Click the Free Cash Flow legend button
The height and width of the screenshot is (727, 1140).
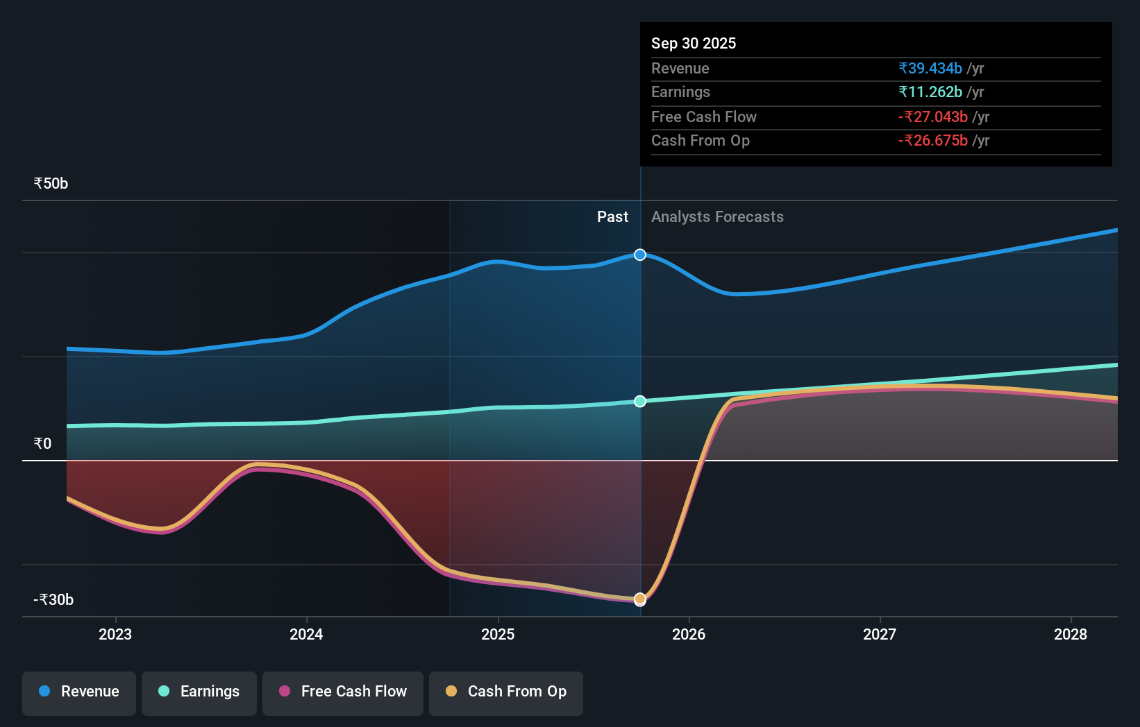[x=342, y=692]
